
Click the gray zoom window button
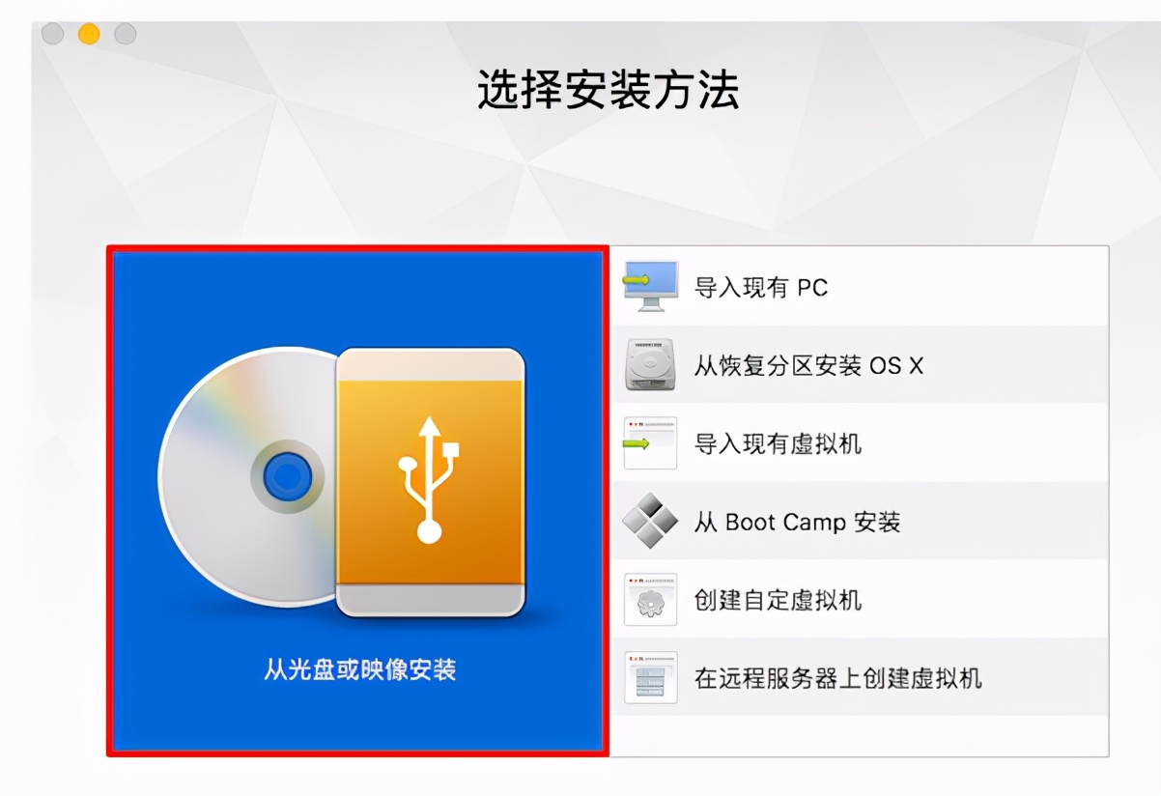click(126, 35)
